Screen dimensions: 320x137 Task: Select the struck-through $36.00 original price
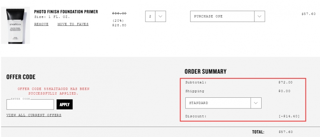point(119,13)
